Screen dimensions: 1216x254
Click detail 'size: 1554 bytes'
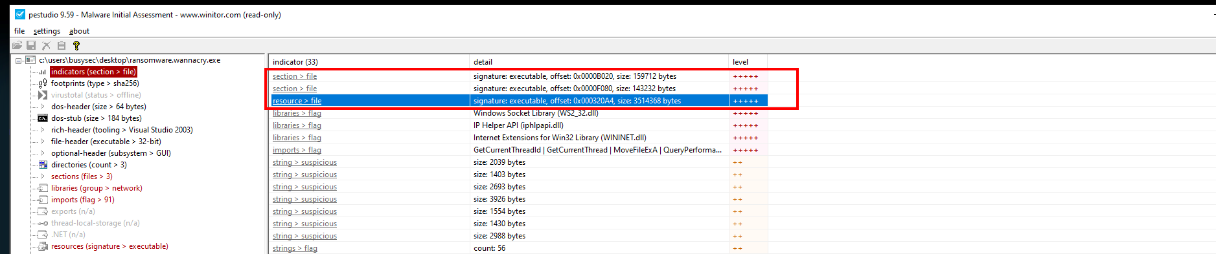tap(499, 211)
